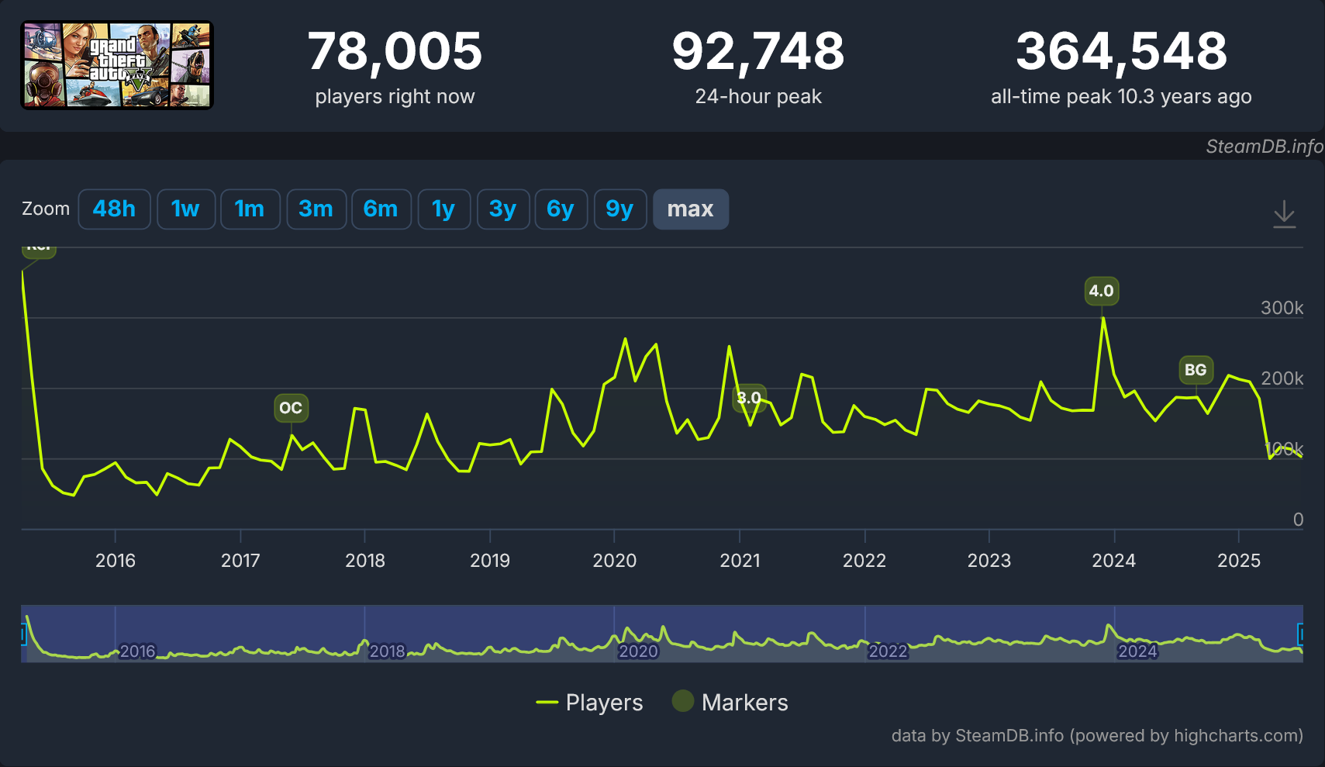The width and height of the screenshot is (1325, 767).
Task: Click the 364,548 all-time peak figure
Action: 1121,51
